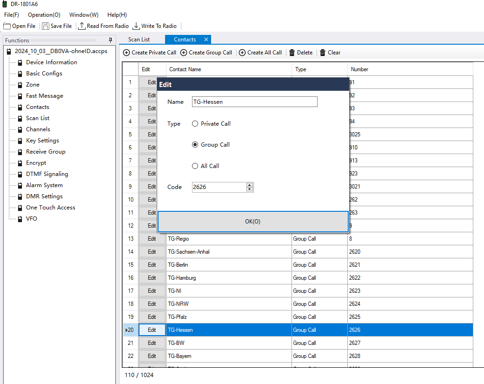Sort by the Type column header

(x=319, y=69)
